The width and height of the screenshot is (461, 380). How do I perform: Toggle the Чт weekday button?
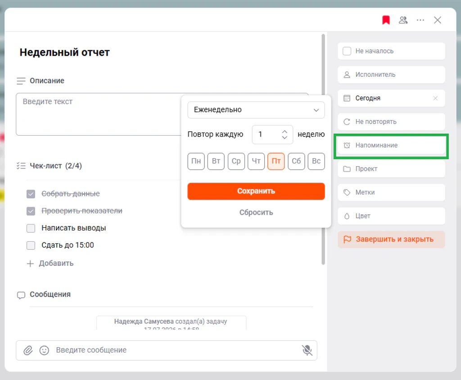[256, 161]
